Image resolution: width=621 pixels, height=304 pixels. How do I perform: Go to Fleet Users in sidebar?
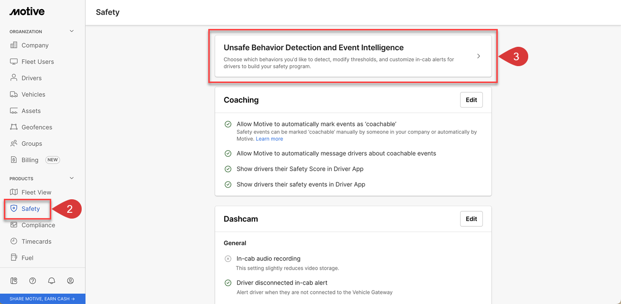pos(38,62)
